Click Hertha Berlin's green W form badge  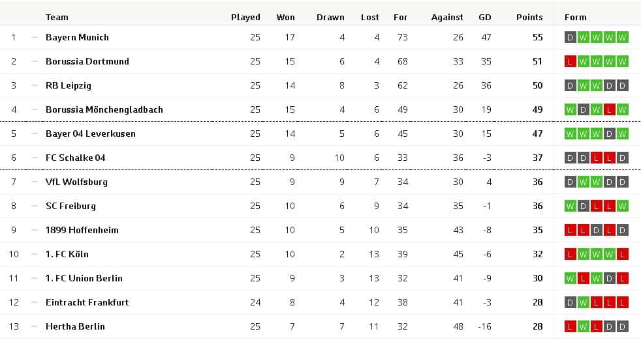(x=583, y=326)
